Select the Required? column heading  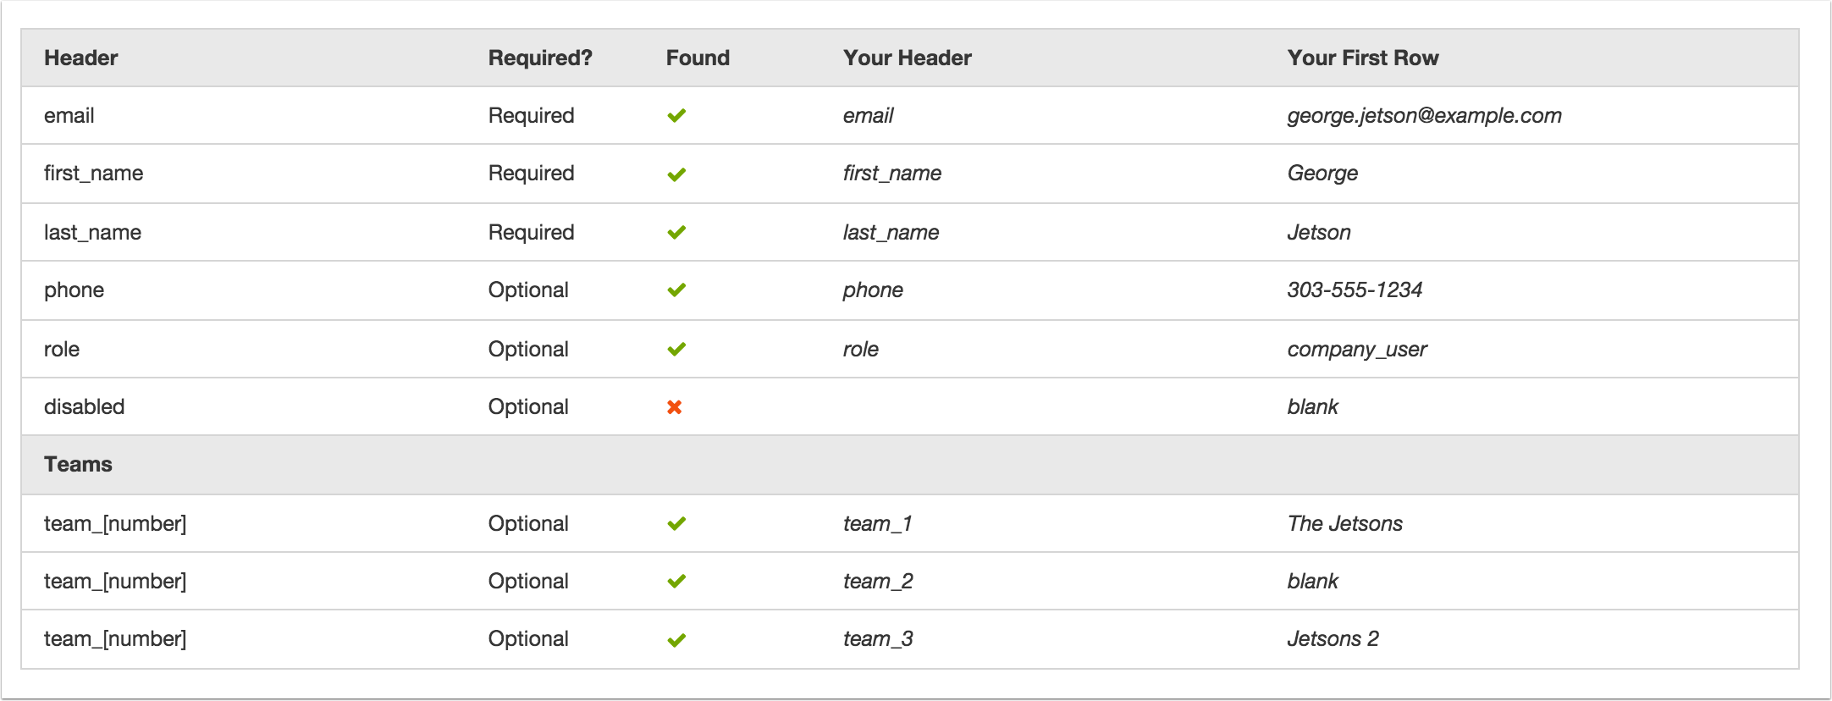540,58
